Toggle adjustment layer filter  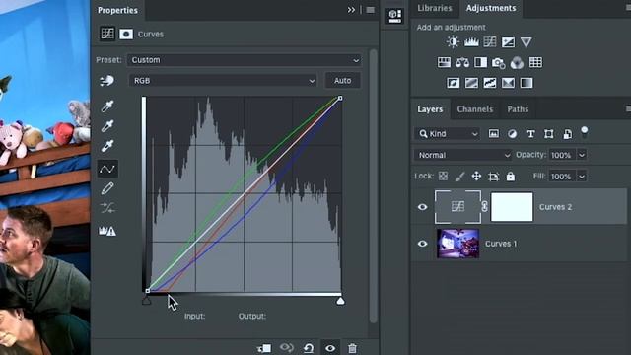[513, 134]
